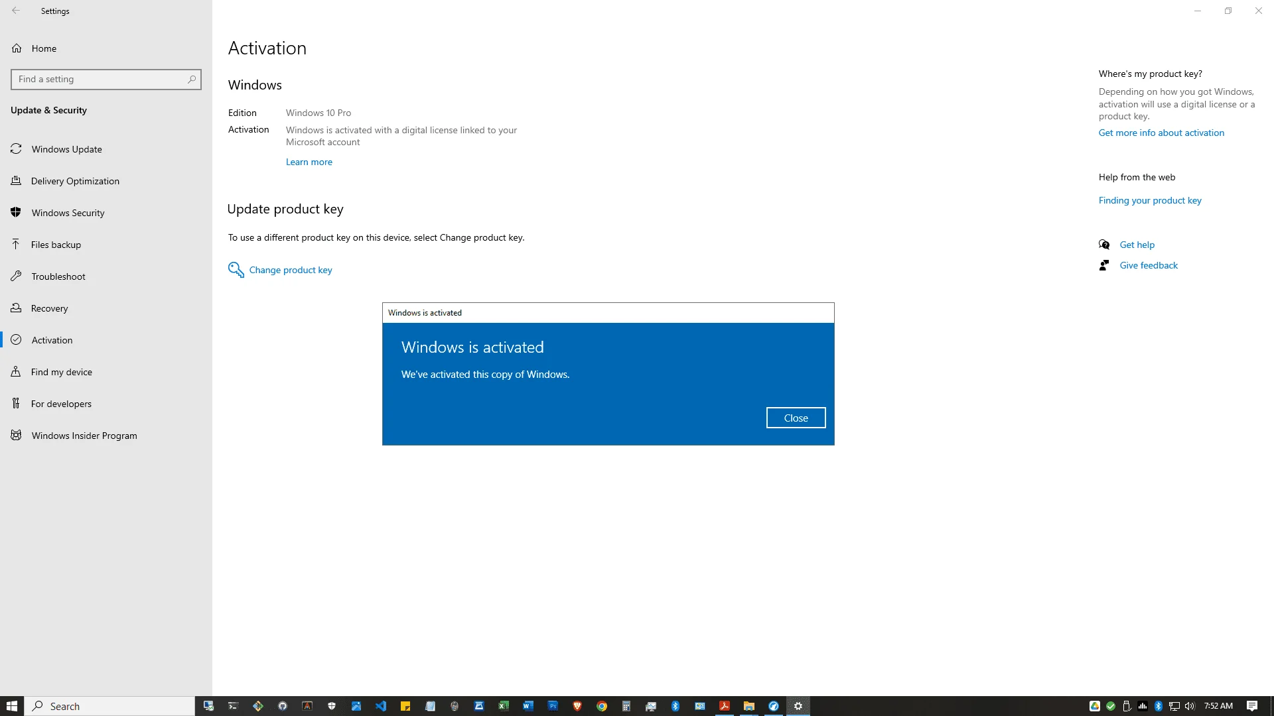Open Excel from the taskbar

click(504, 706)
